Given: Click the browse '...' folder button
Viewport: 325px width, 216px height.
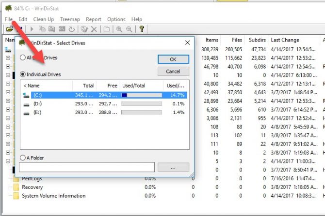Looking at the screenshot, I should (x=173, y=167).
